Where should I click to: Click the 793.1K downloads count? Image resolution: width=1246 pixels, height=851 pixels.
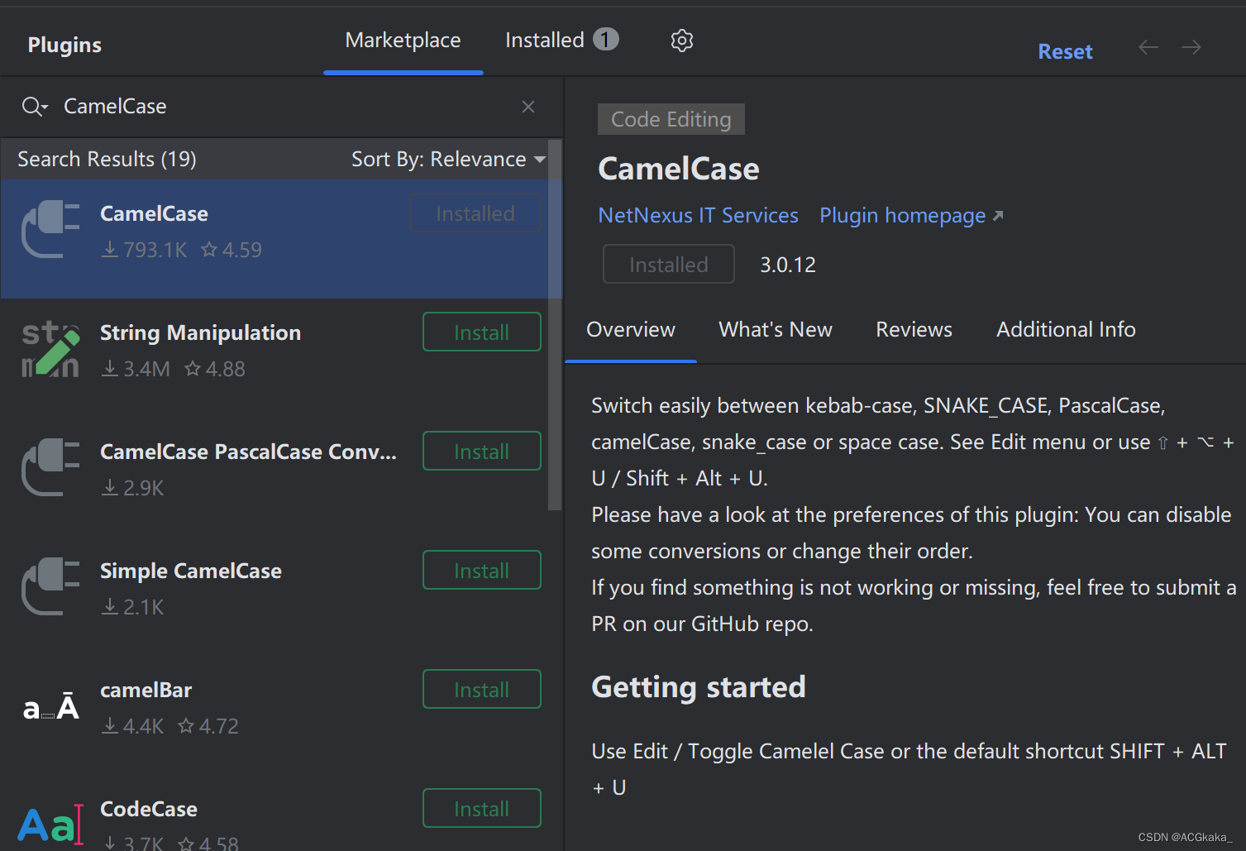click(145, 250)
